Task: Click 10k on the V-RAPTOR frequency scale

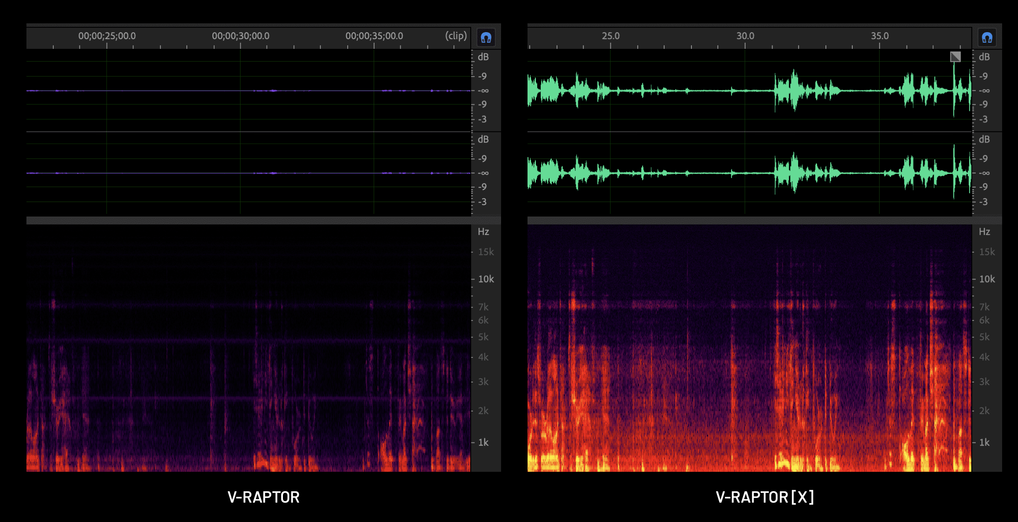Action: [486, 279]
